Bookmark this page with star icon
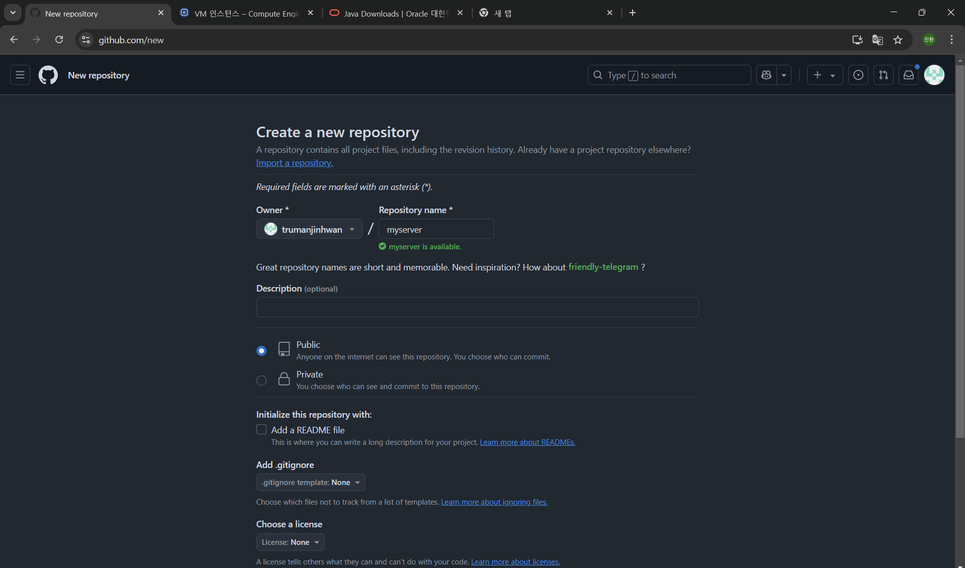 coord(898,40)
